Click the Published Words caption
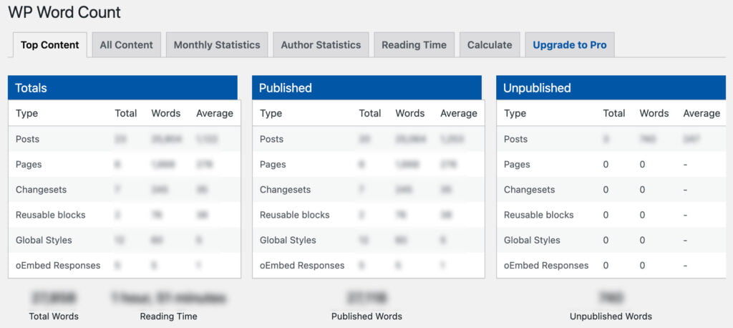The height and width of the screenshot is (328, 733). (x=366, y=317)
